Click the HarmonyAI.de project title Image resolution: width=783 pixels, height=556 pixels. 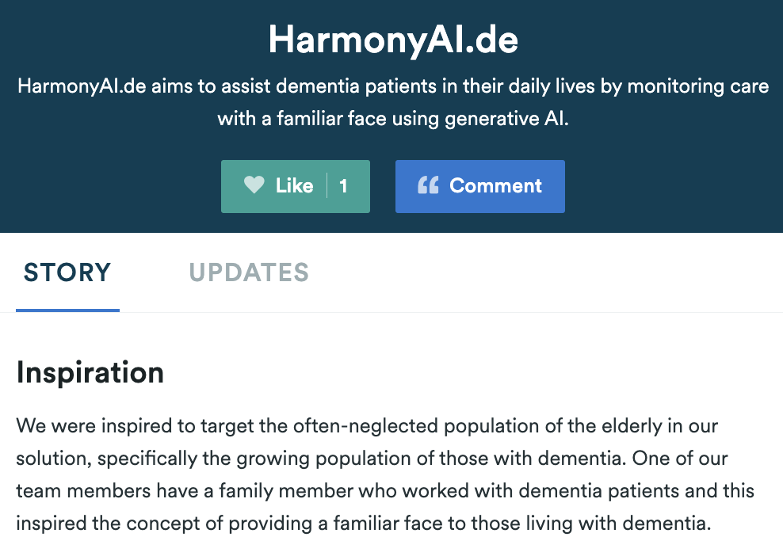coord(393,40)
